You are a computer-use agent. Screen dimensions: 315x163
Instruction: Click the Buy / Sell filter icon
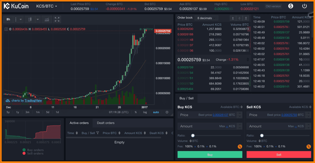[98, 133]
